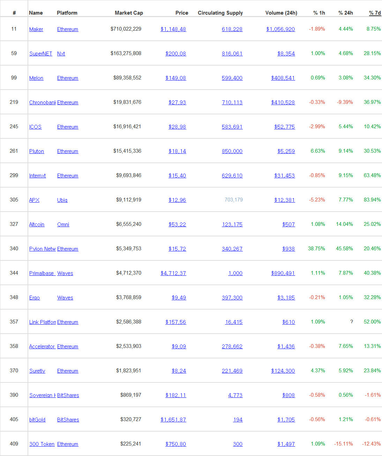Open SuperNET price $200.08 link
The height and width of the screenshot is (456, 382).
[176, 54]
